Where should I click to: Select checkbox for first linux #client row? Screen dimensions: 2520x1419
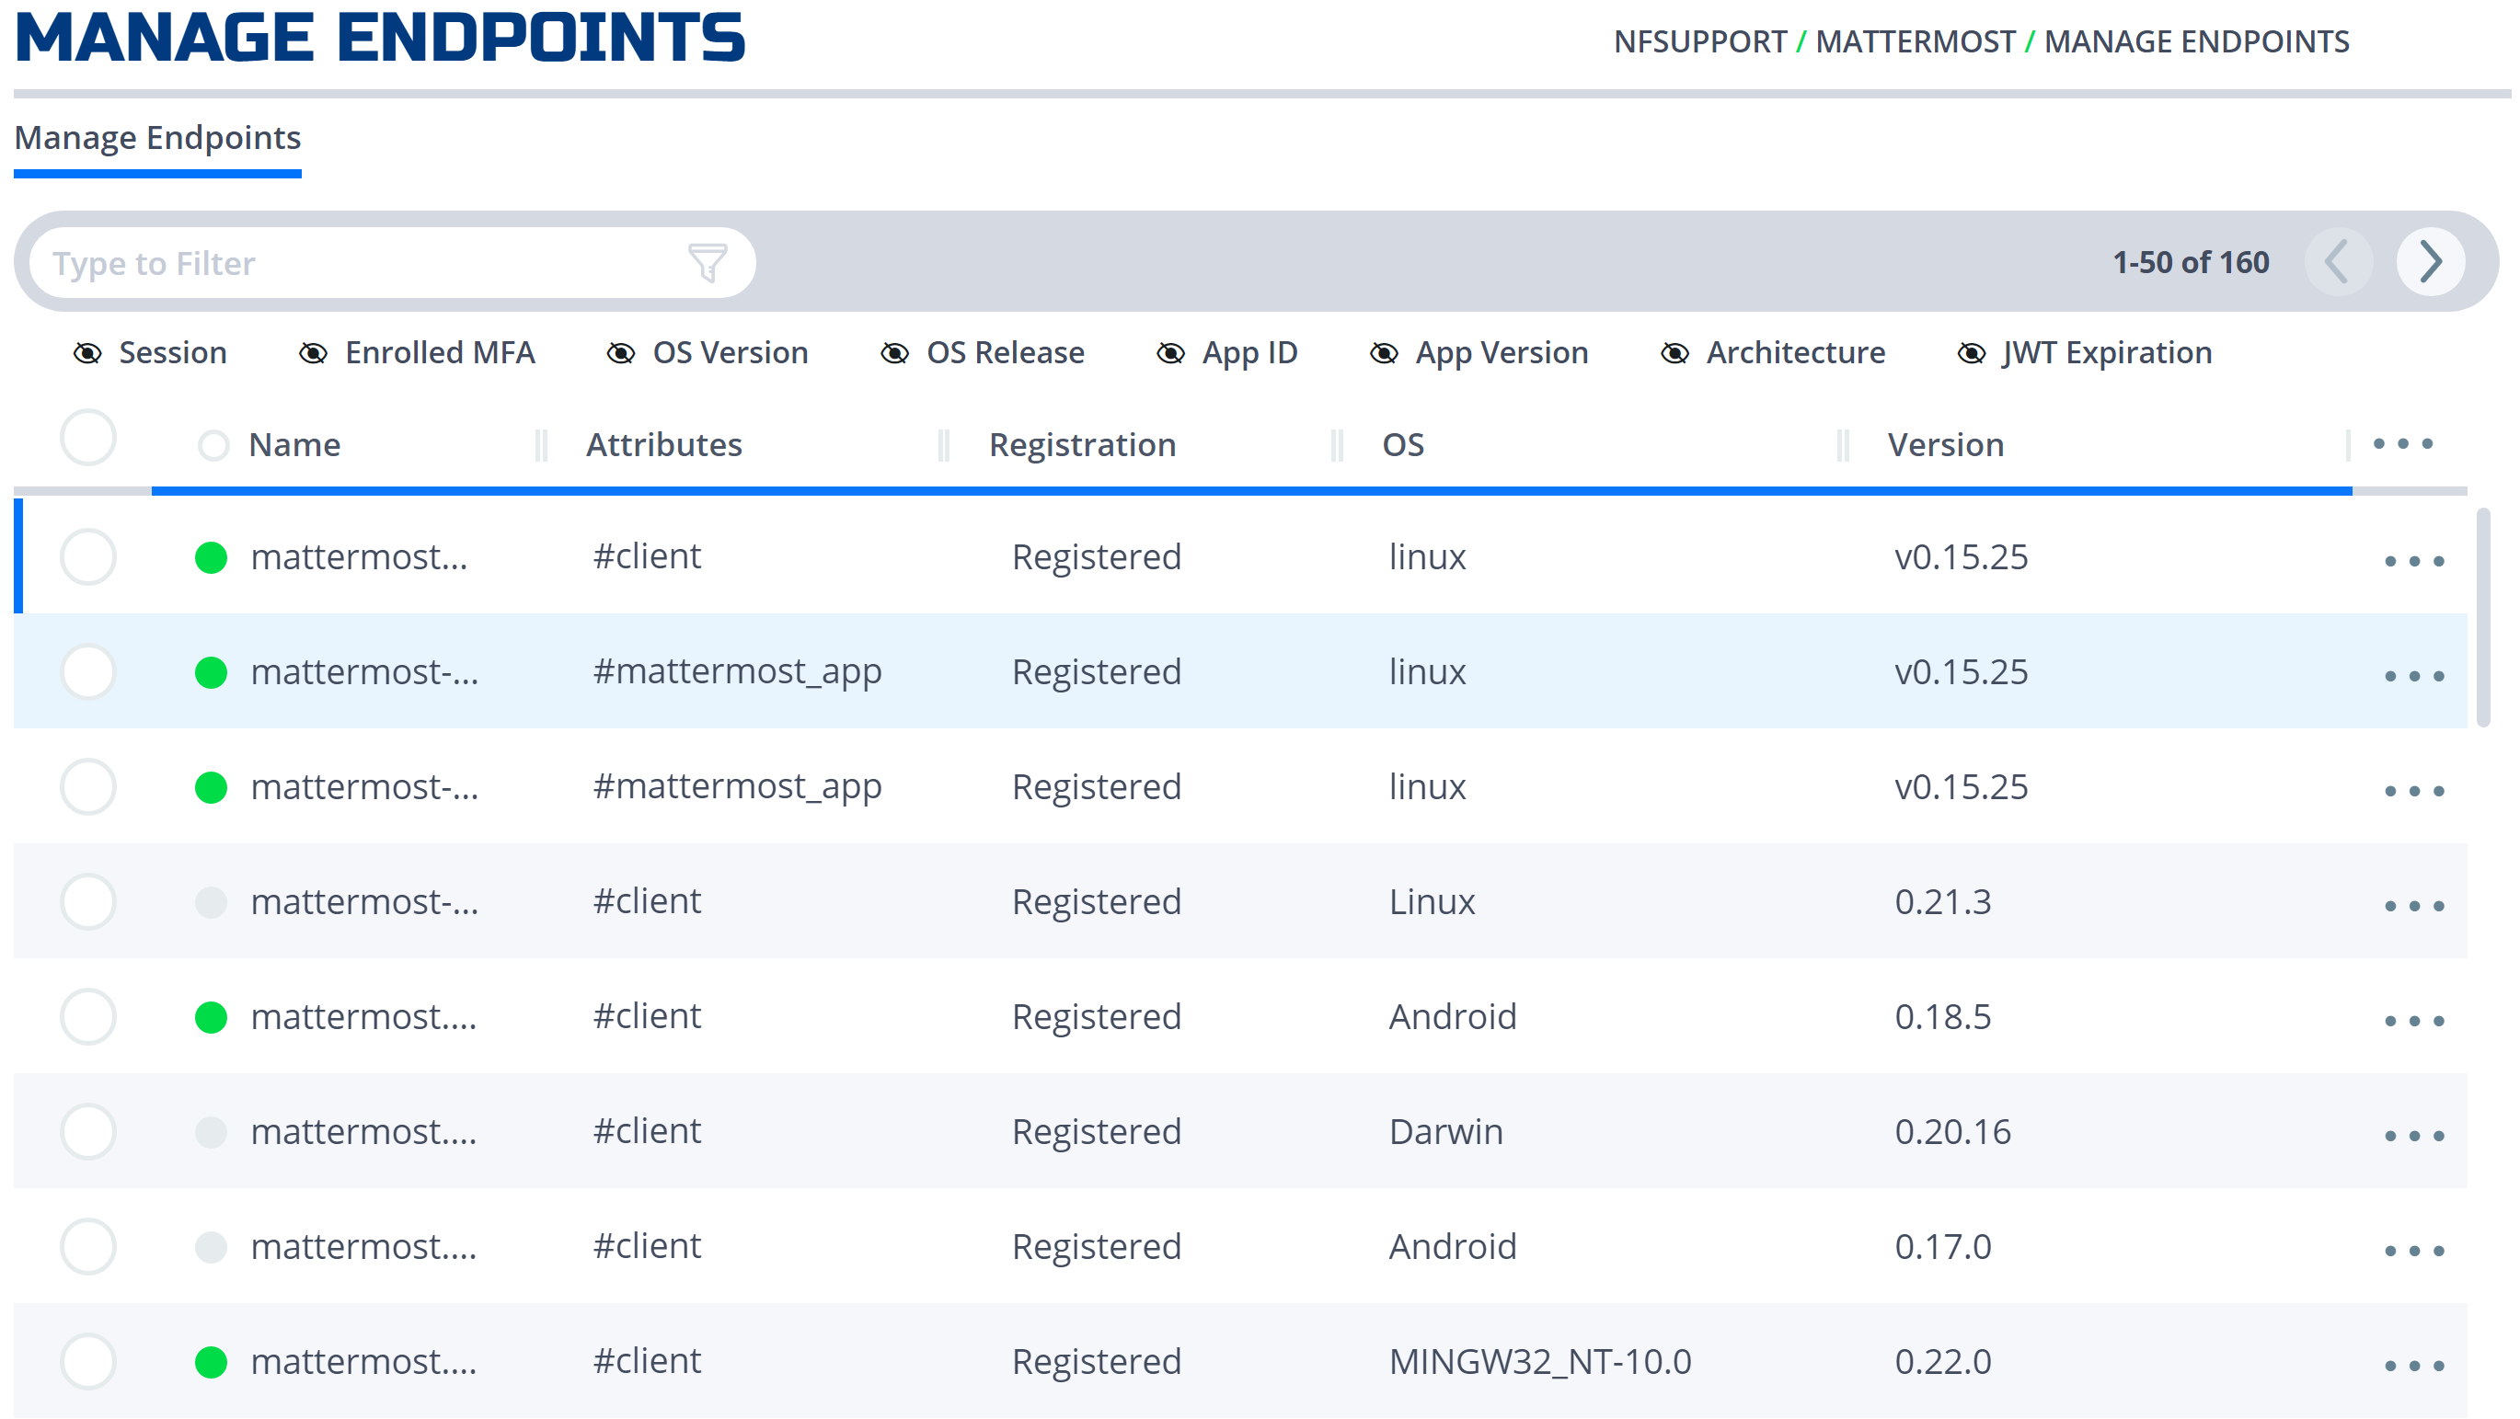tap(88, 557)
